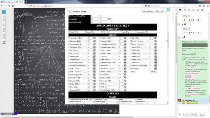Screen dimensions: 210x118
Task: Check the Hard (-20%) difficulty checkbox
Action: click(121, 32)
